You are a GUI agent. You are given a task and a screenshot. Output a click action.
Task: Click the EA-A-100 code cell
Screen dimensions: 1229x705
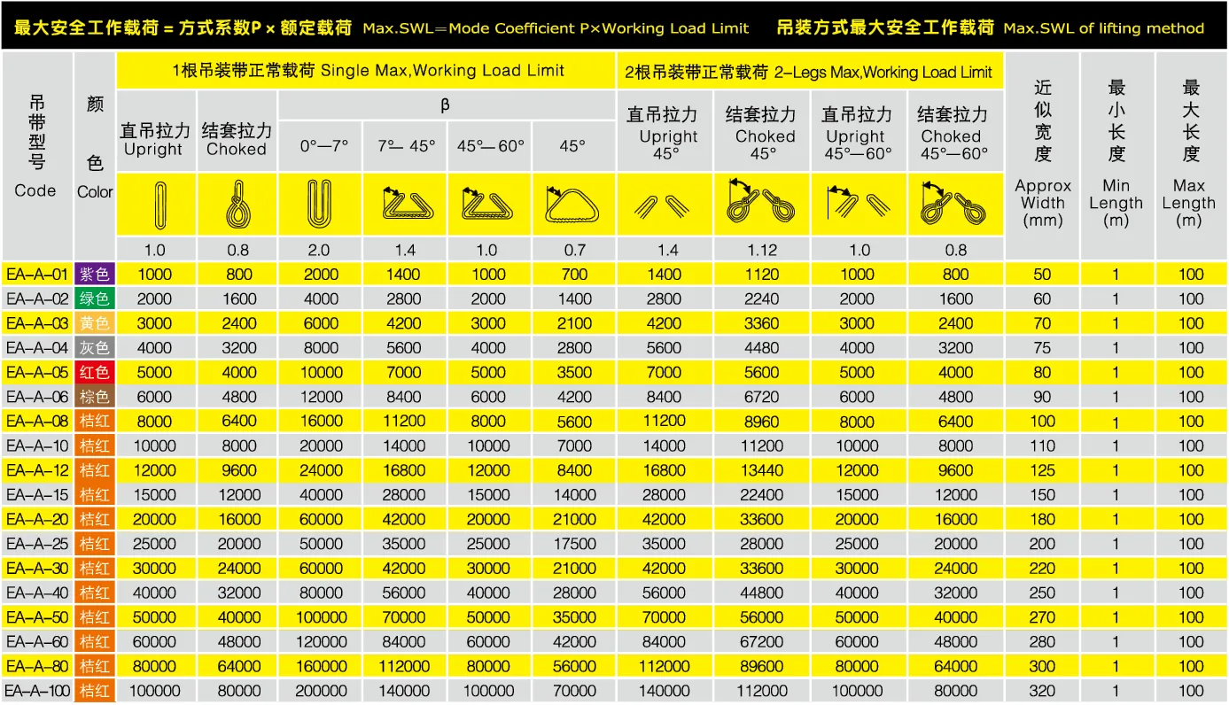click(x=37, y=691)
